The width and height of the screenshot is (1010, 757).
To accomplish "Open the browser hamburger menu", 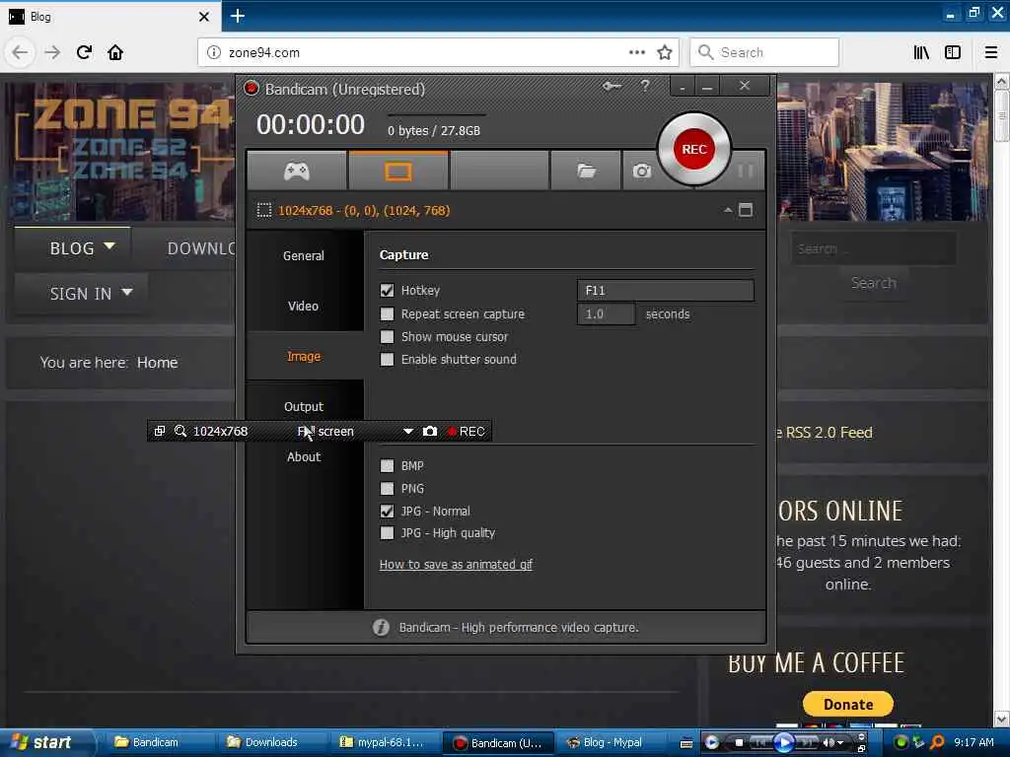I will [990, 52].
